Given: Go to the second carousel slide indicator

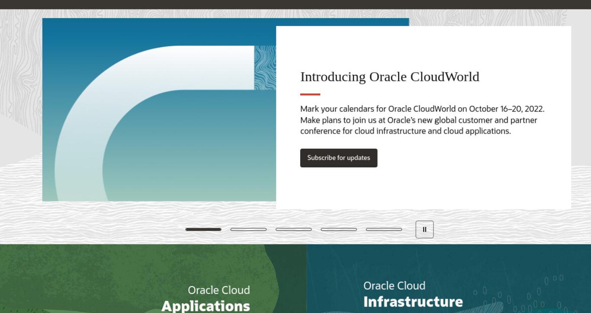Looking at the screenshot, I should coord(248,230).
